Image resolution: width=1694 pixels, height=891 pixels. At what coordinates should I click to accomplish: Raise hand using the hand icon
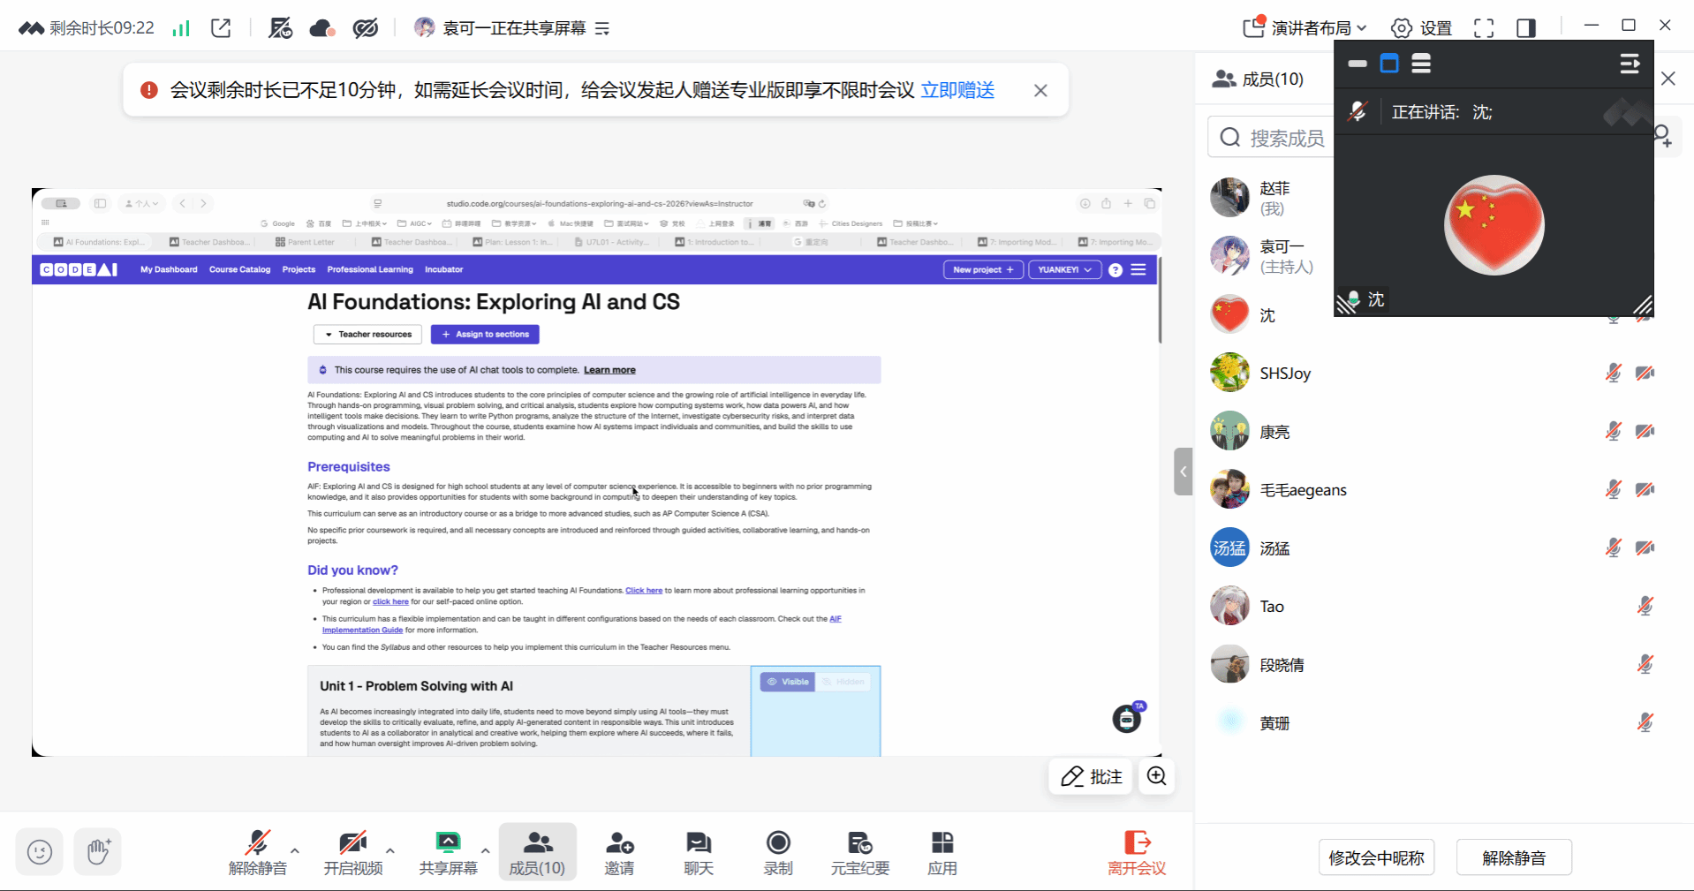[x=98, y=851]
